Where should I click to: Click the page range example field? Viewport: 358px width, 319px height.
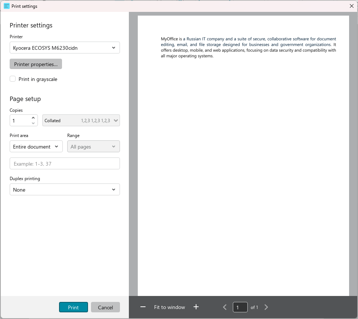point(65,163)
